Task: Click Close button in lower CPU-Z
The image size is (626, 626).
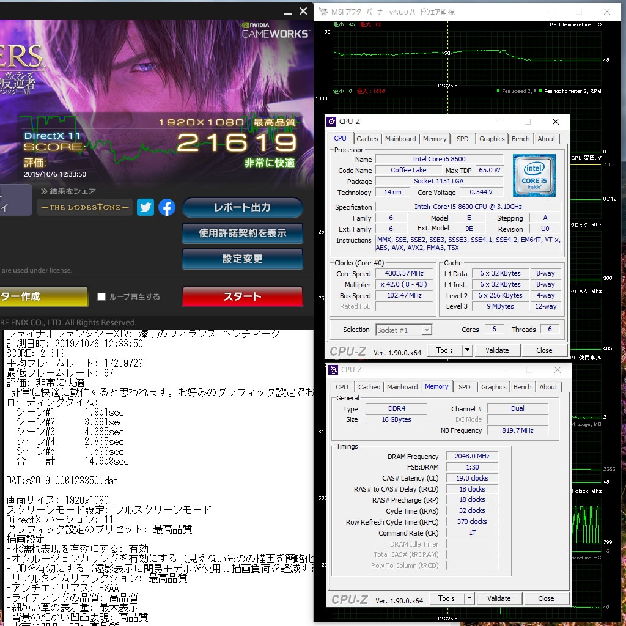Action: [546, 598]
